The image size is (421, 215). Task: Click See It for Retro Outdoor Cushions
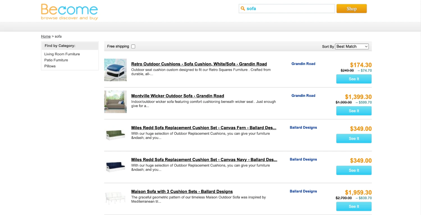[354, 79]
